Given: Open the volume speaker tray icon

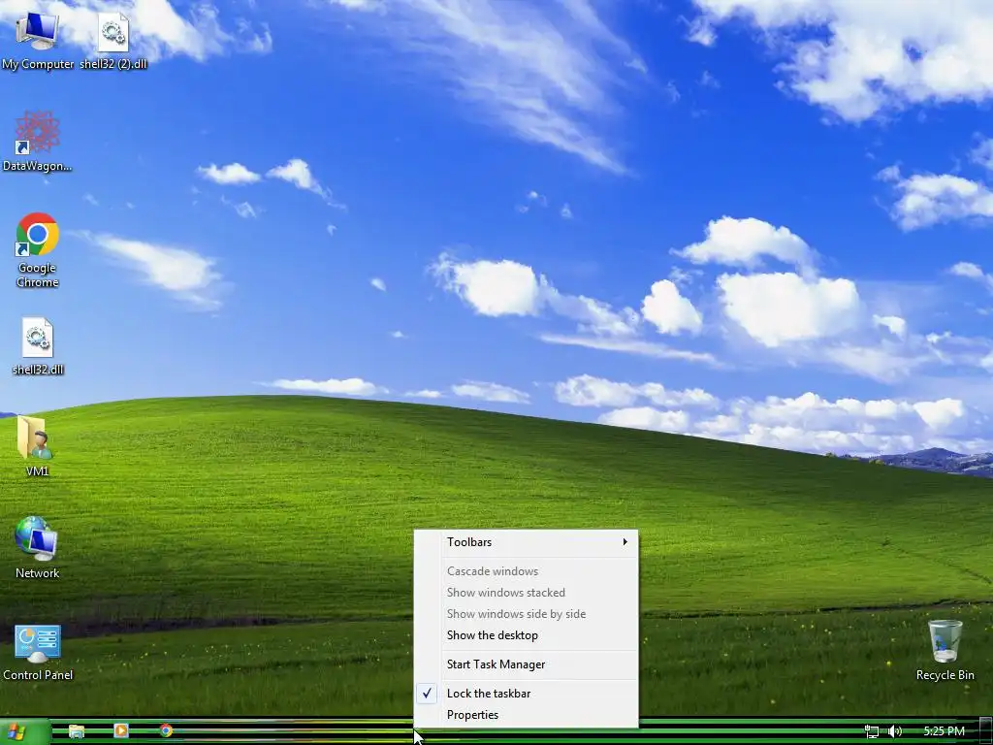Looking at the screenshot, I should pos(894,731).
